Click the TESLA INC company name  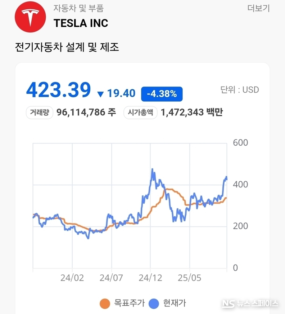click(x=81, y=23)
